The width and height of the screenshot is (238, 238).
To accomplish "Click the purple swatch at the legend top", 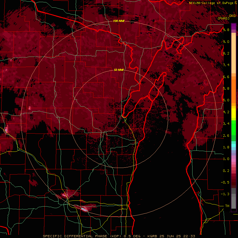I will (234, 26).
